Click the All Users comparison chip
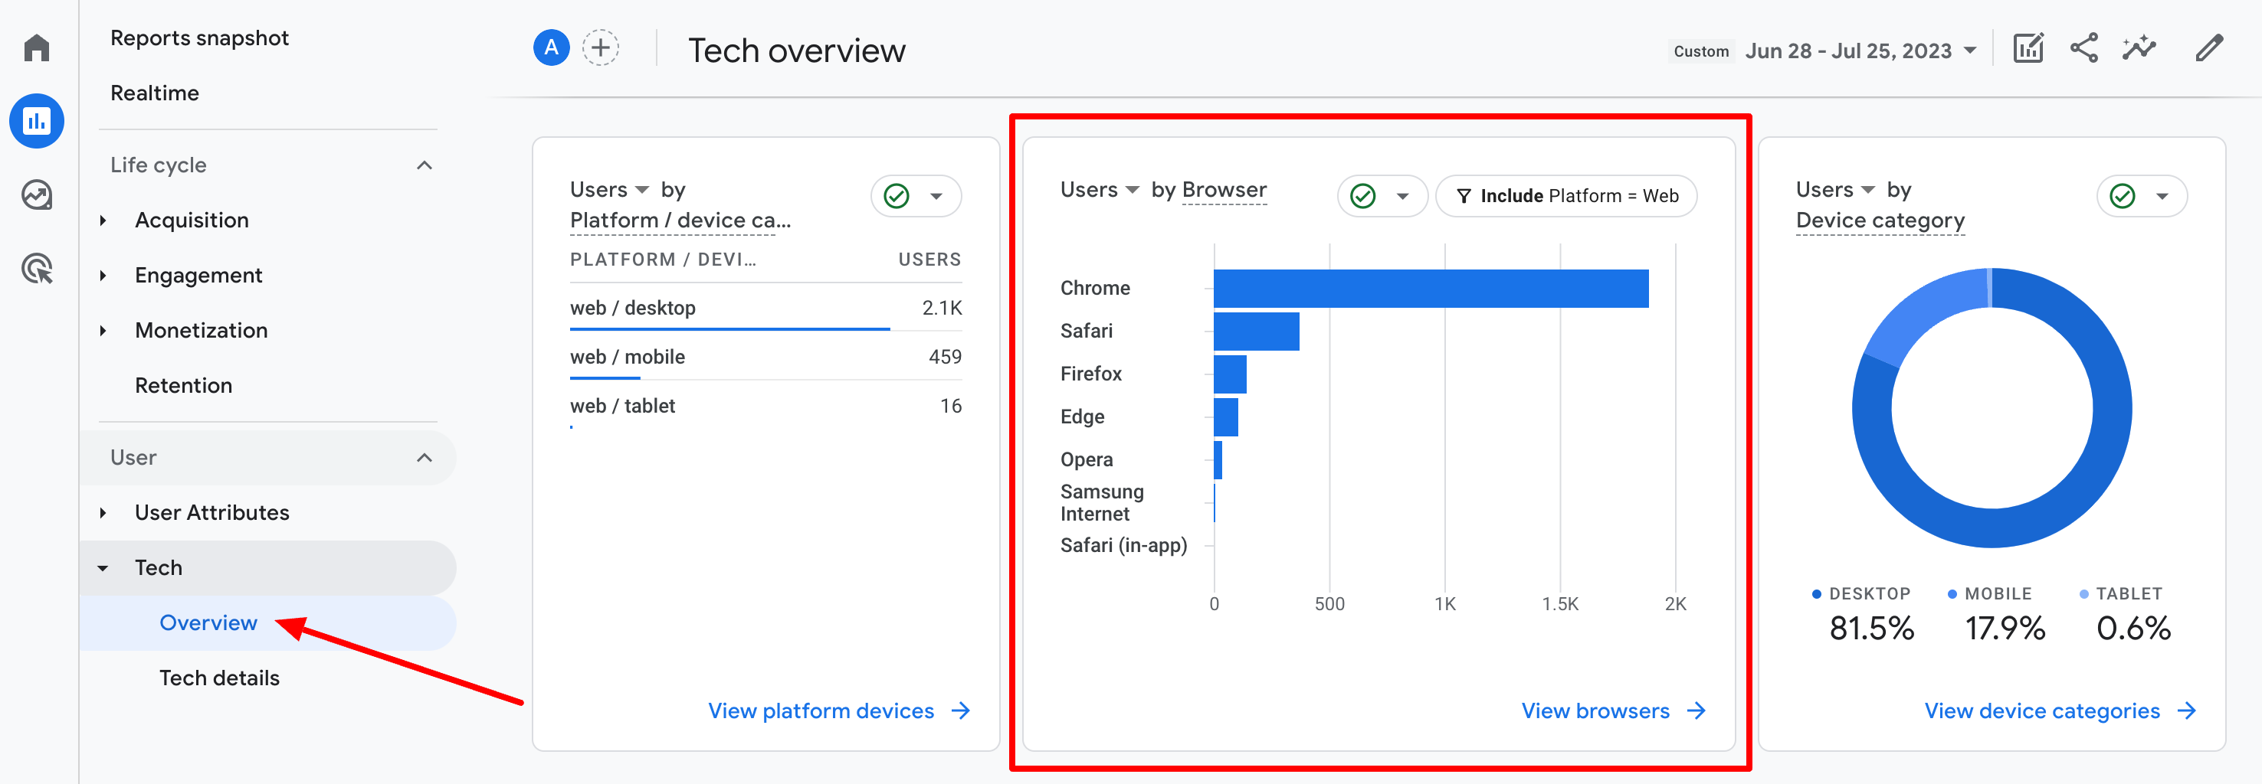This screenshot has width=2262, height=784. (551, 48)
